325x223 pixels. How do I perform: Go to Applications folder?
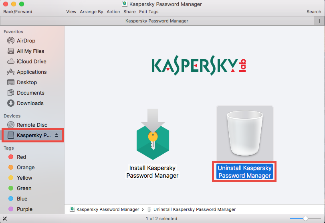point(32,72)
